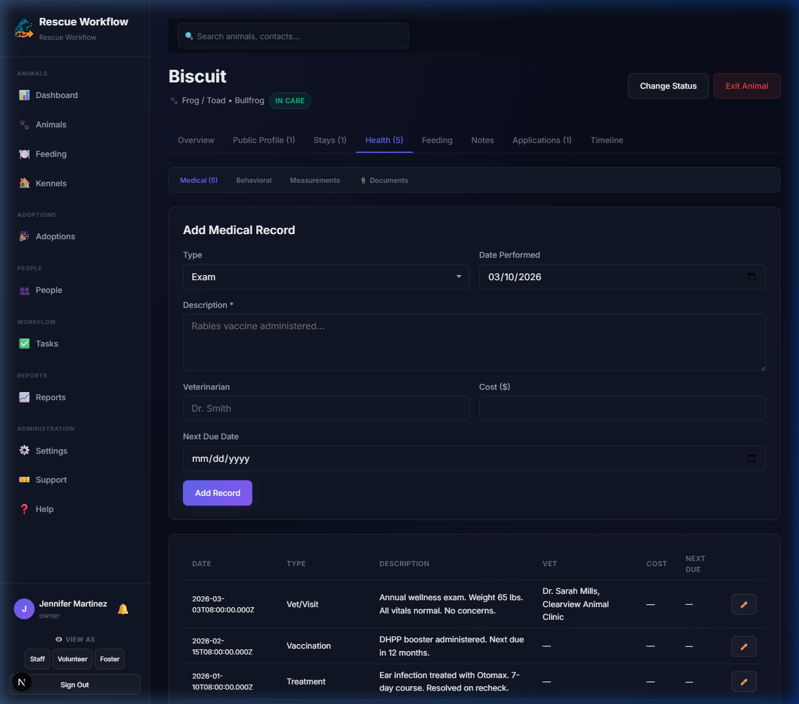This screenshot has height=704, width=799.
Task: Click the Settings gear icon
Action: [24, 451]
